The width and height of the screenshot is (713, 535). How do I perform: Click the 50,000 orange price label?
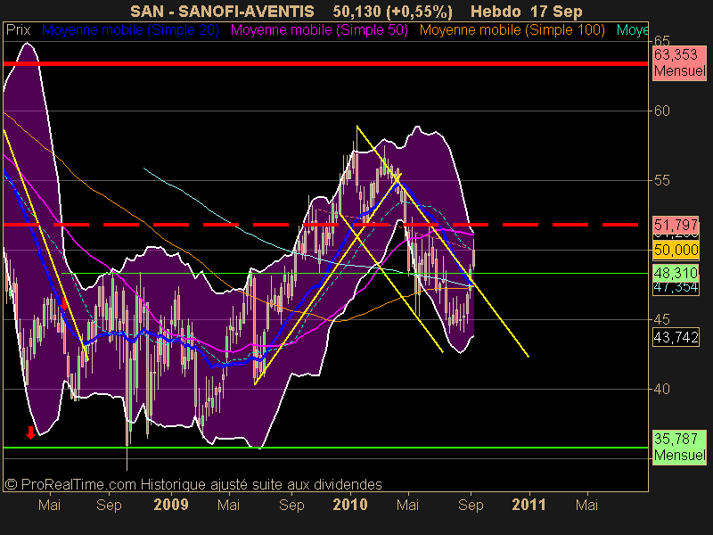click(x=676, y=250)
